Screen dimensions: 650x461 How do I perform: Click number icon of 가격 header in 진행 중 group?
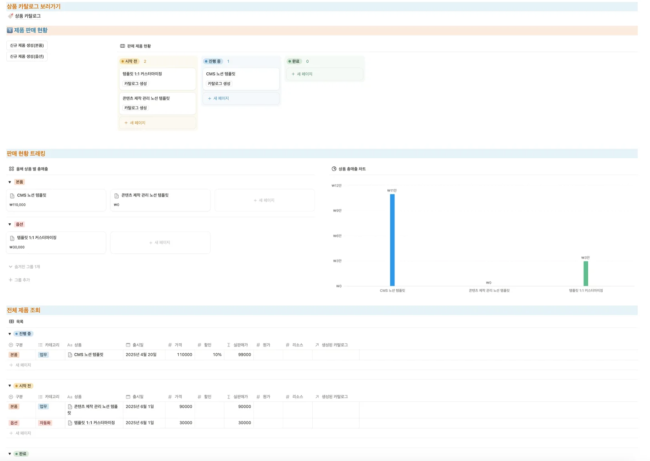pyautogui.click(x=170, y=345)
